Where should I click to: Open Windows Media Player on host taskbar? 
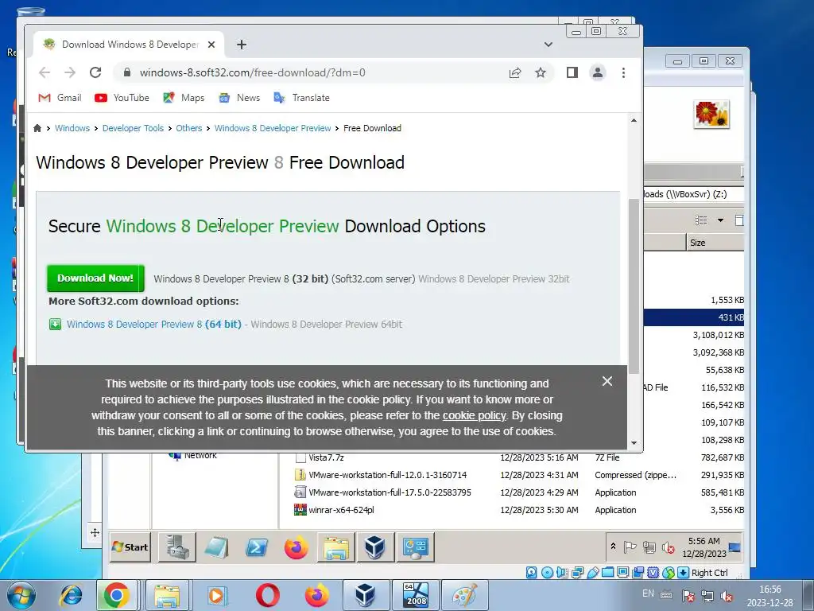tap(217, 595)
